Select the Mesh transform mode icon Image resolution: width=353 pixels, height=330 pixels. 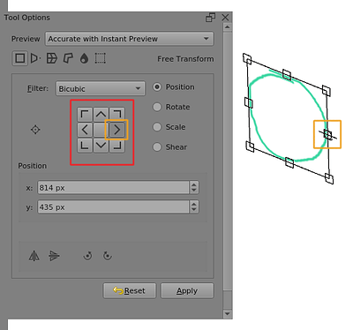click(x=101, y=58)
